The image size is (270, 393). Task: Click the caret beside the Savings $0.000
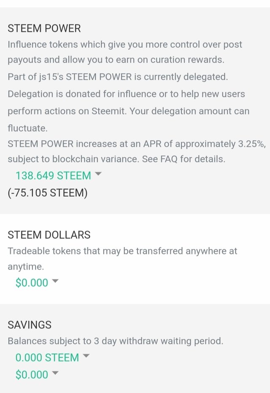click(55, 373)
